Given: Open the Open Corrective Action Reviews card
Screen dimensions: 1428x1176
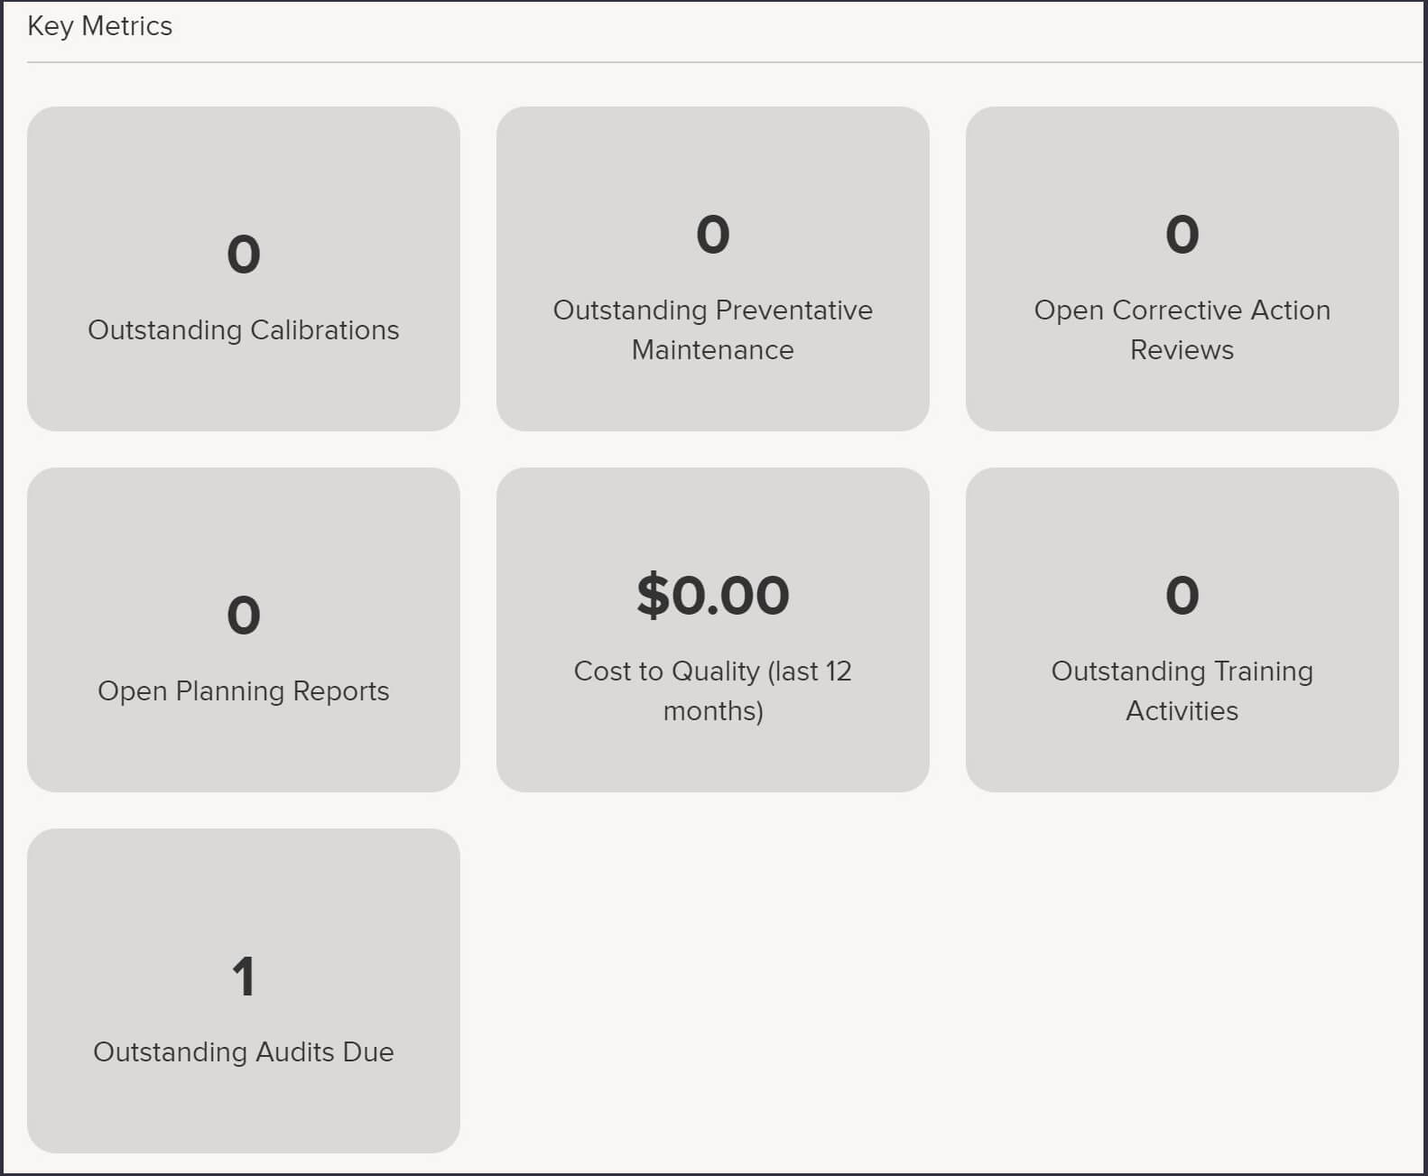Looking at the screenshot, I should pos(1182,268).
